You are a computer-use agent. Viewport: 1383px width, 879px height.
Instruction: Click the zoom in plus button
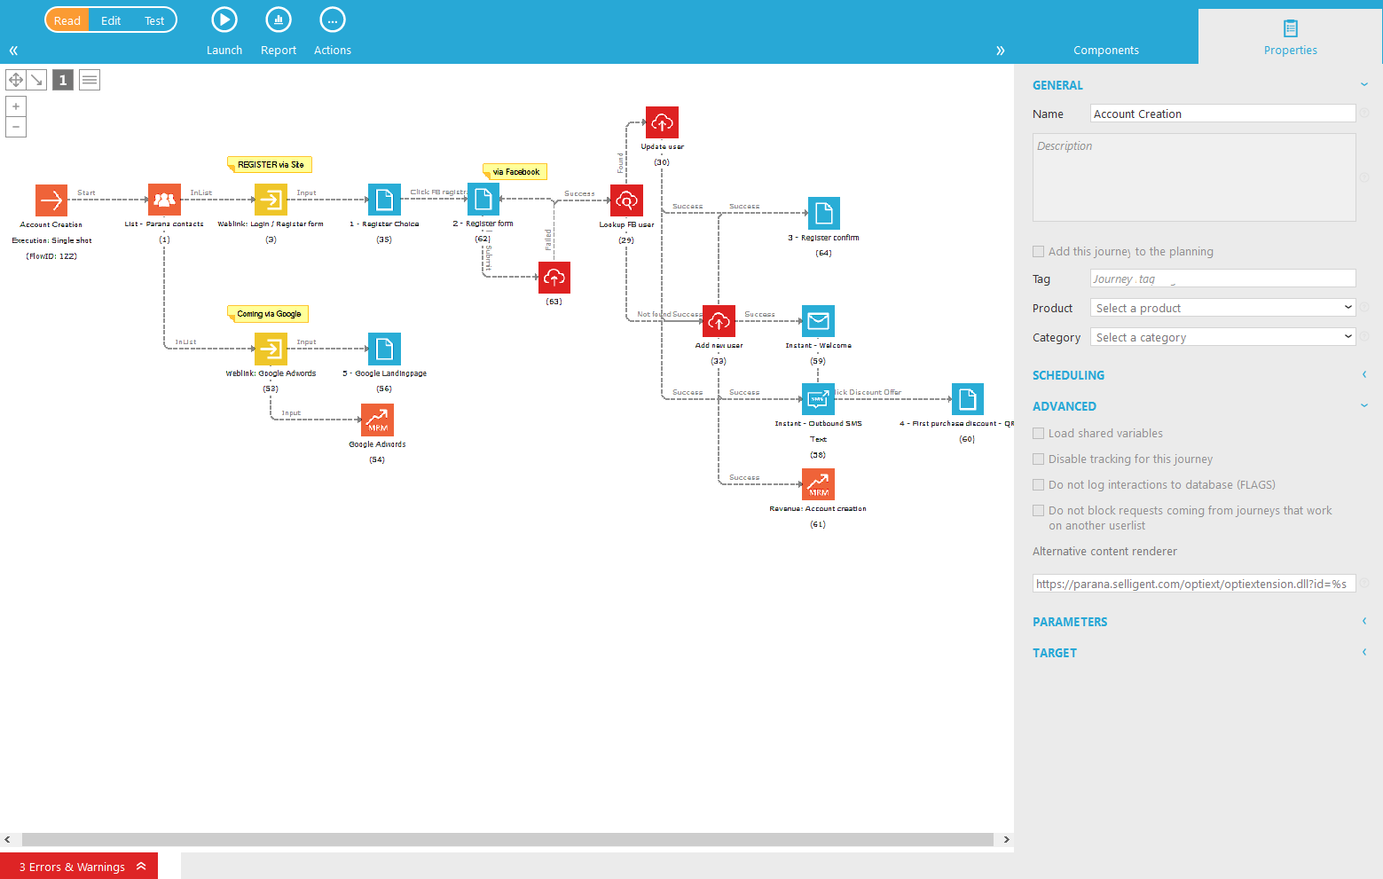coord(16,106)
